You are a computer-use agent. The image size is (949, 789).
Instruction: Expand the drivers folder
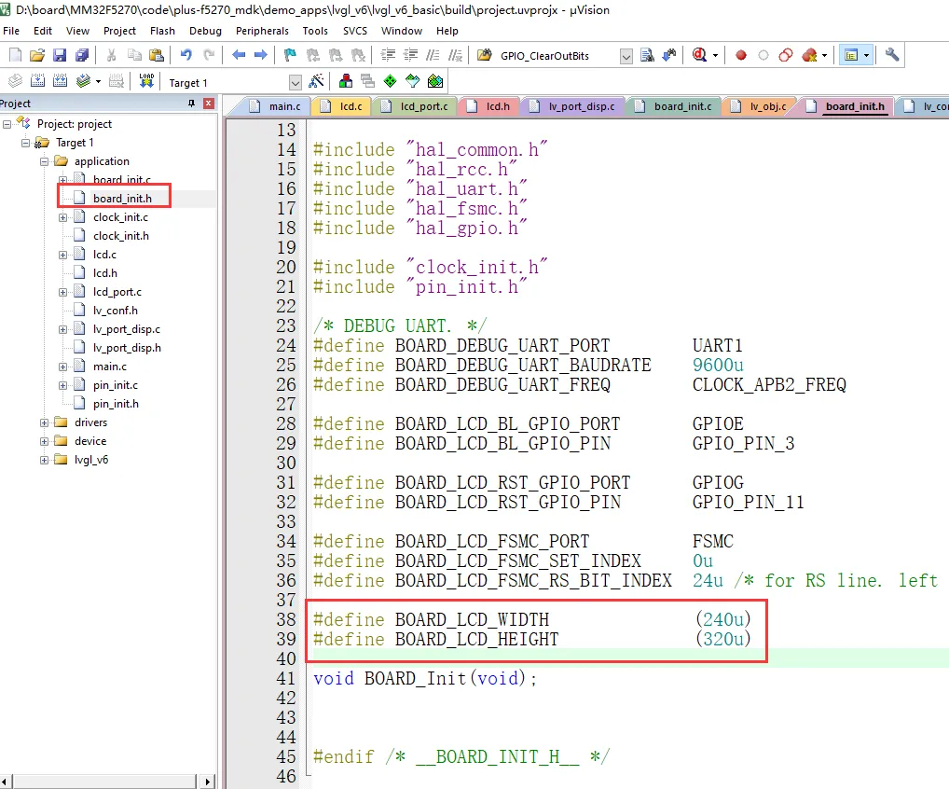[x=44, y=422]
